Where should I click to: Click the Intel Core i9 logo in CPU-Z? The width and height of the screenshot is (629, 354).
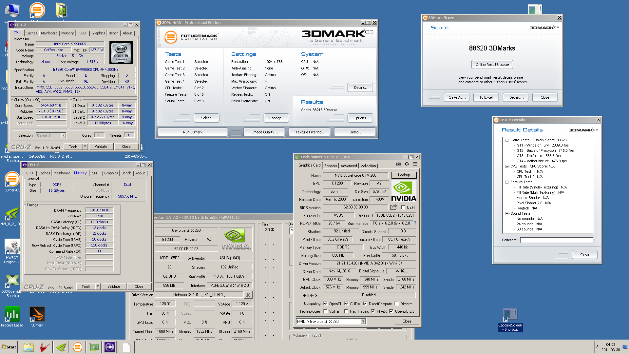click(x=121, y=52)
